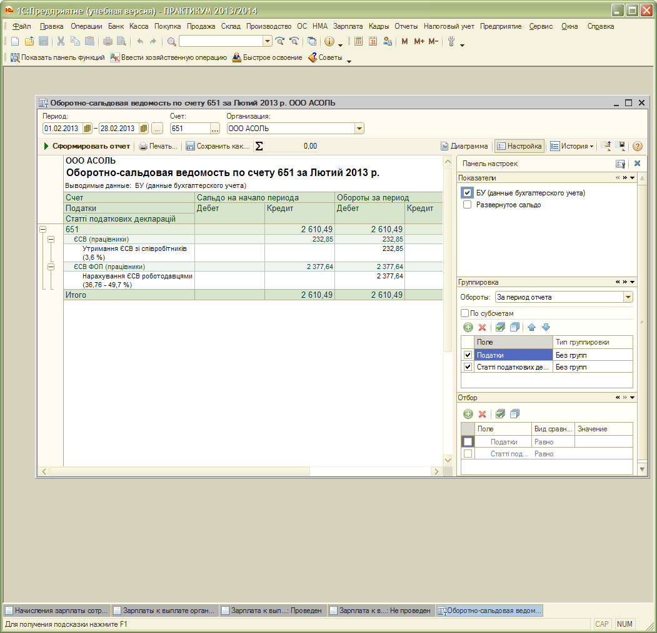The height and width of the screenshot is (633, 657).
Task: Collapse account 651 tree group
Action: 43,229
